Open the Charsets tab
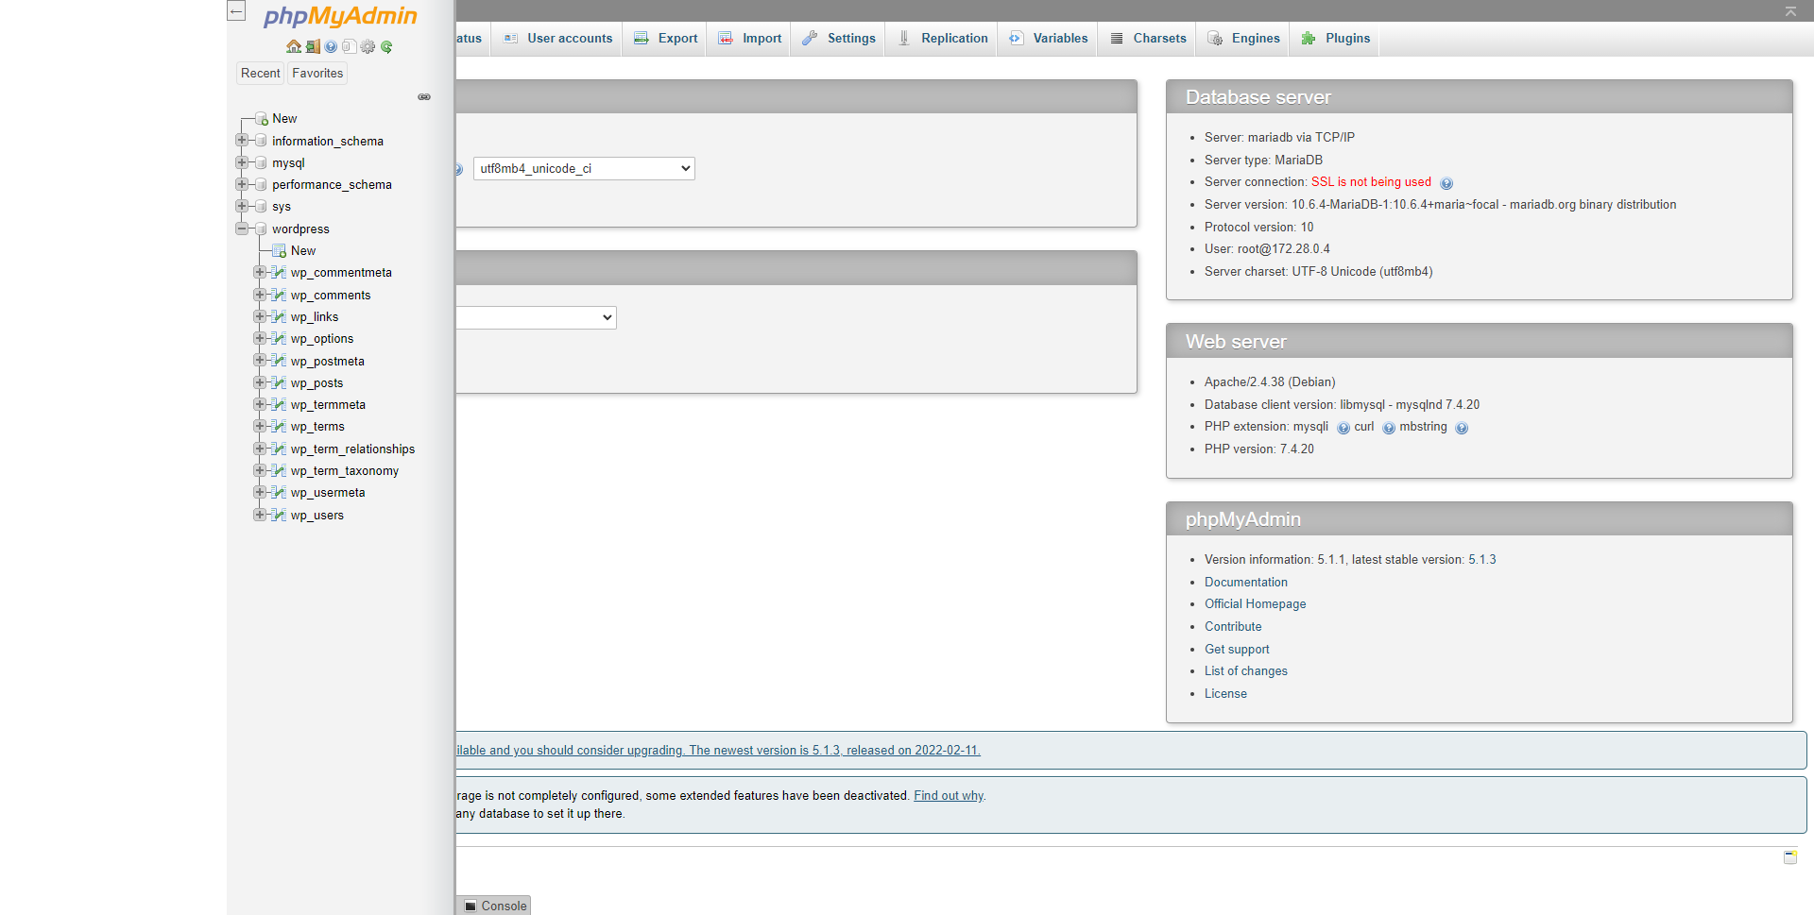The image size is (1814, 915). (1147, 39)
